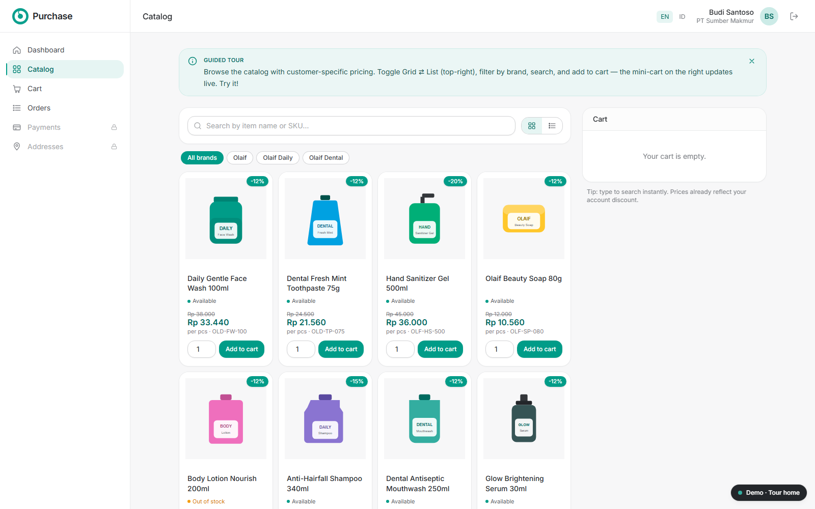Click the Purchase logo icon
The height and width of the screenshot is (509, 815).
(20, 16)
